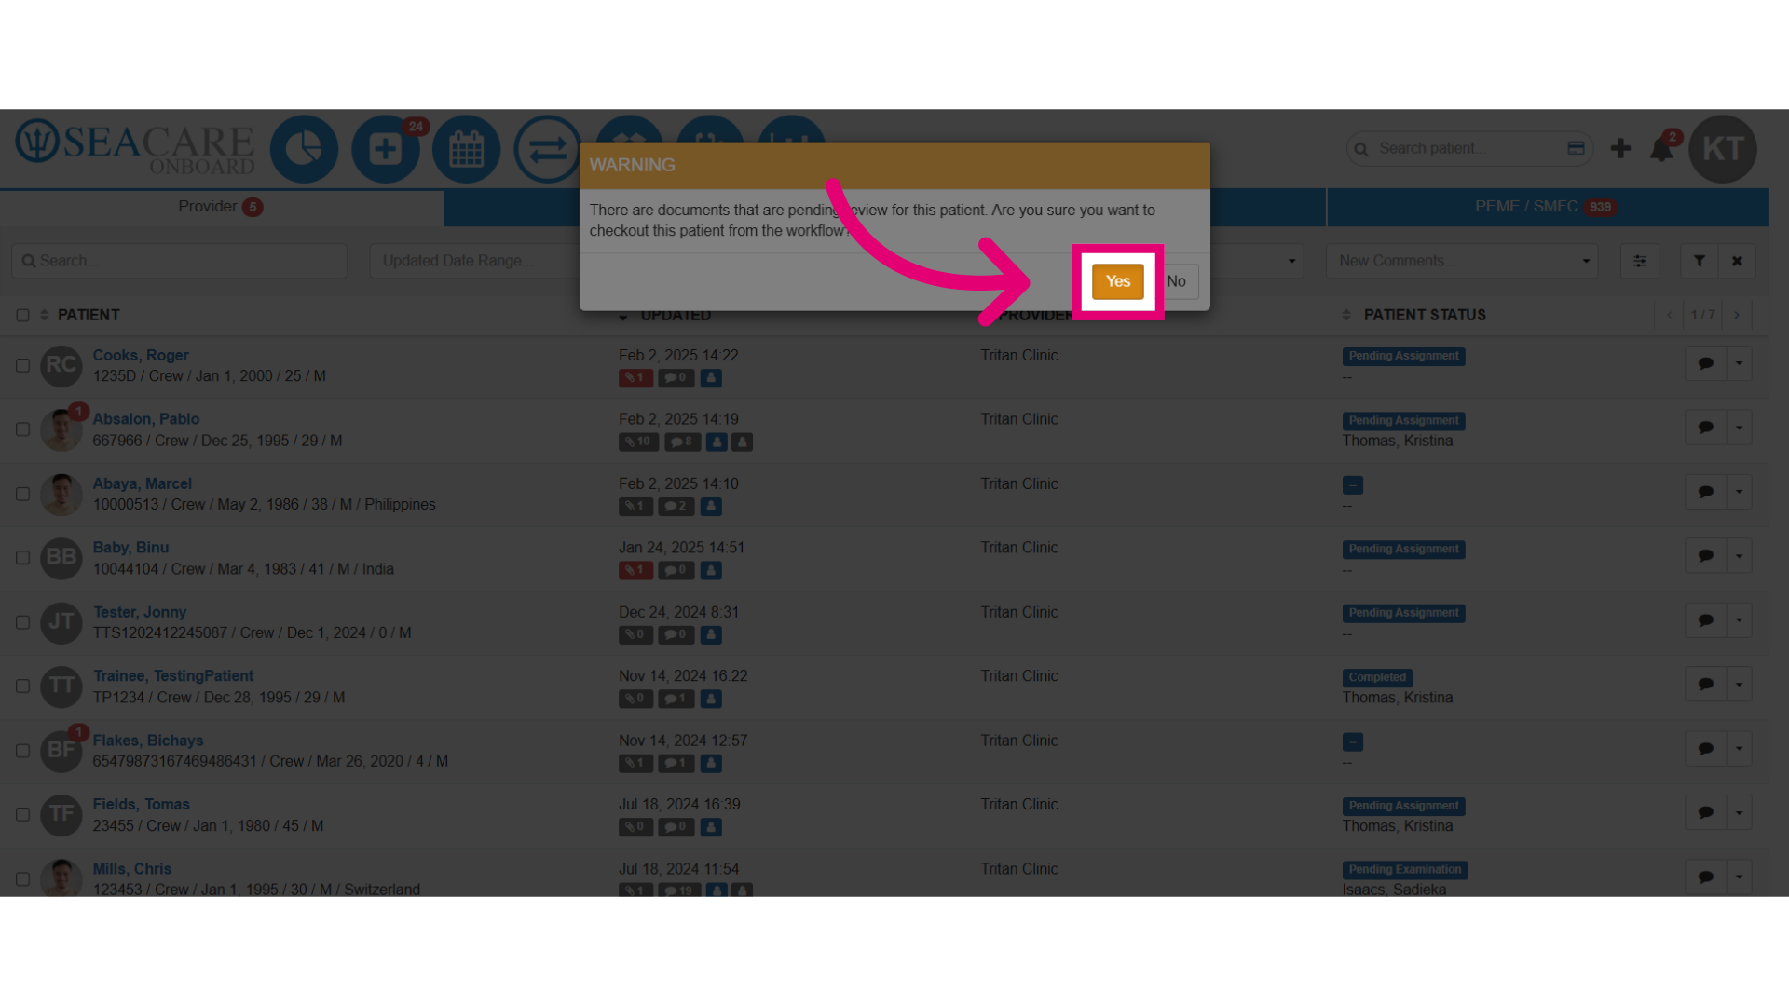Go to previous page of patient list
The width and height of the screenshot is (1789, 1006).
click(x=1669, y=315)
